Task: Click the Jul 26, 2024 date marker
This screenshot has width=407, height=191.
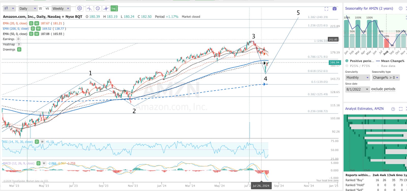Action: pos(261,186)
